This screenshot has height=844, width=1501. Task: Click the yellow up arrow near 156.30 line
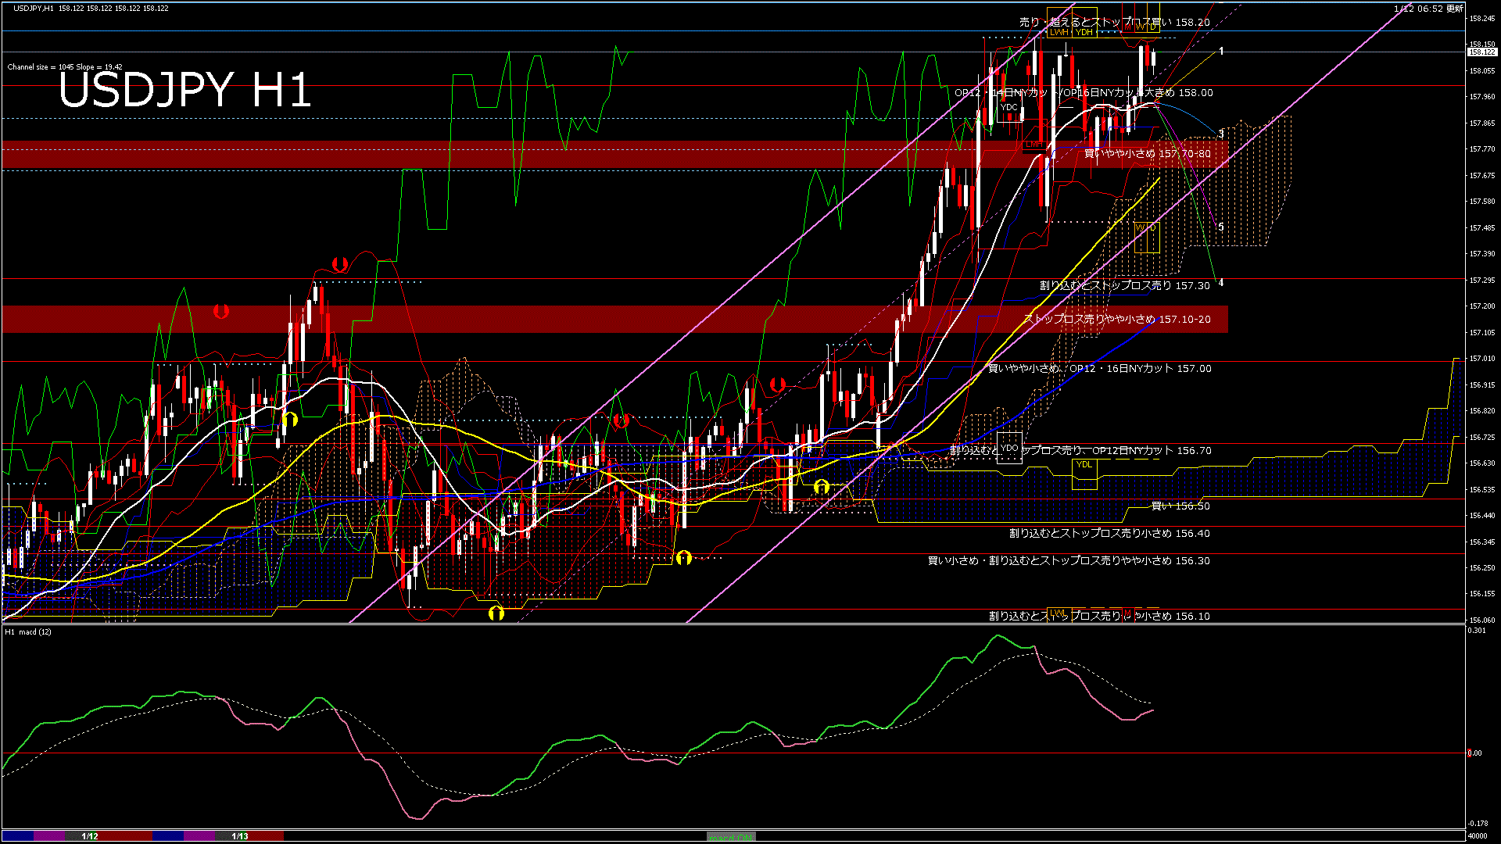point(684,557)
